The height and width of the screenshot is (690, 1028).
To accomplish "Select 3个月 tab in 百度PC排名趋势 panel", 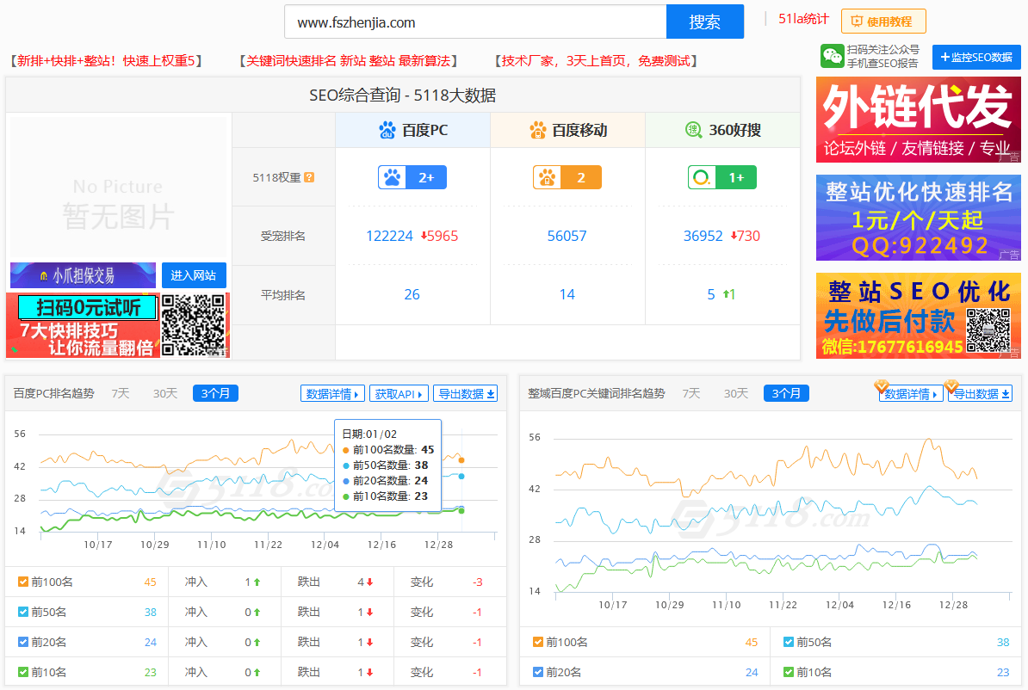I will (216, 394).
